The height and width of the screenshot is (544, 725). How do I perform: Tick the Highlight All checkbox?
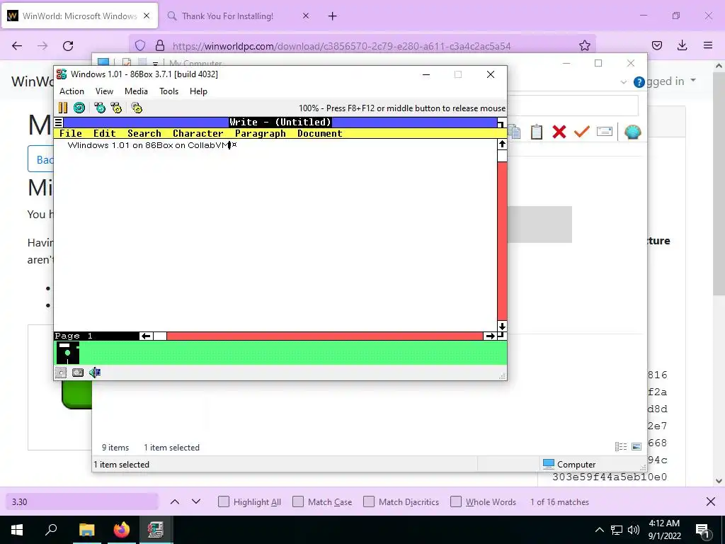coord(223,502)
